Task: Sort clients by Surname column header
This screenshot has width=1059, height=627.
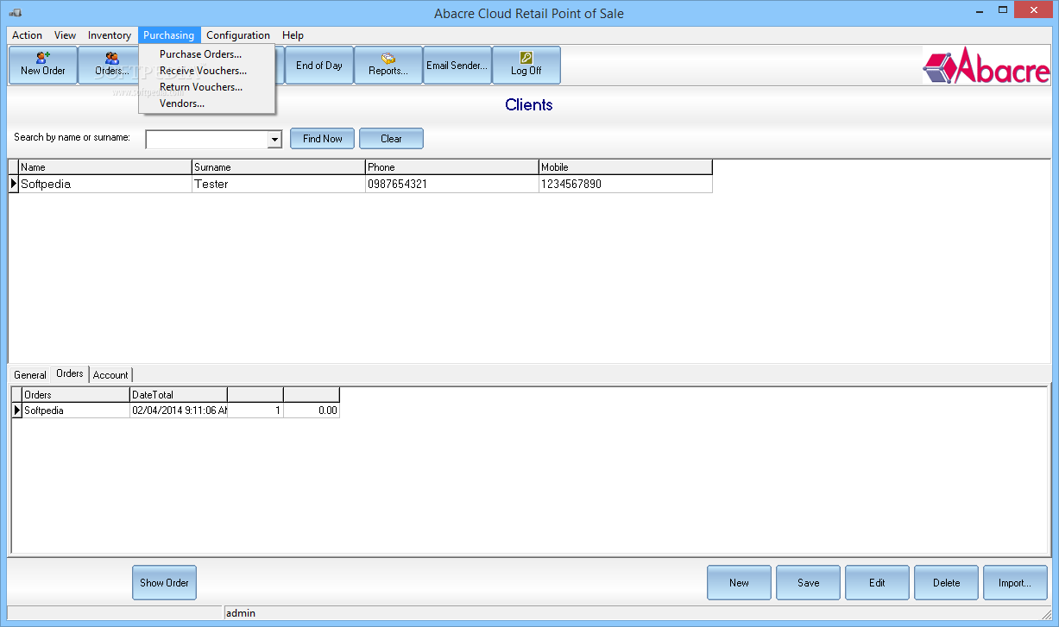Action: pos(279,167)
